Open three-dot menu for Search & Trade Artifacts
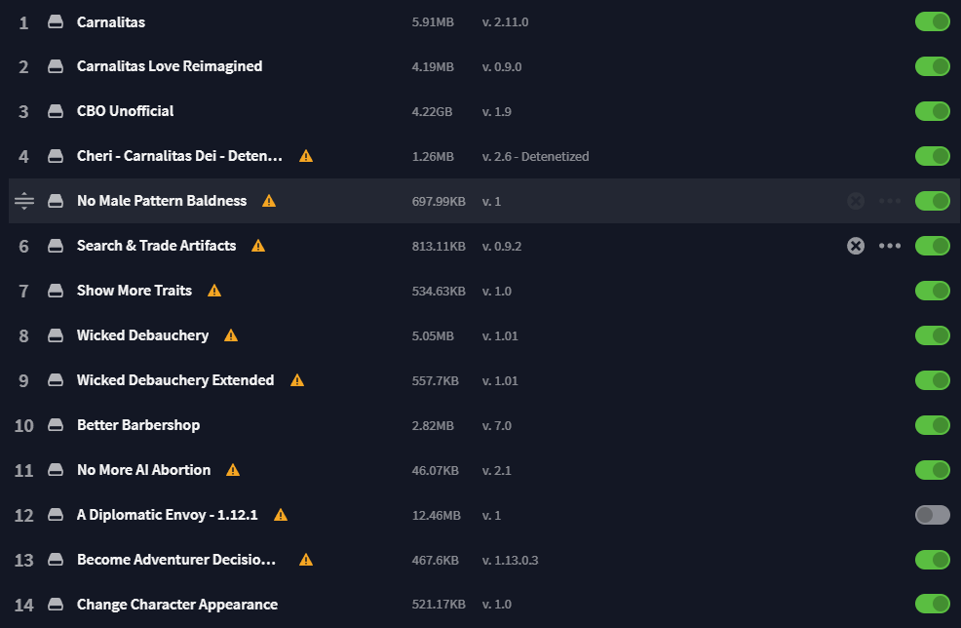 (x=890, y=246)
